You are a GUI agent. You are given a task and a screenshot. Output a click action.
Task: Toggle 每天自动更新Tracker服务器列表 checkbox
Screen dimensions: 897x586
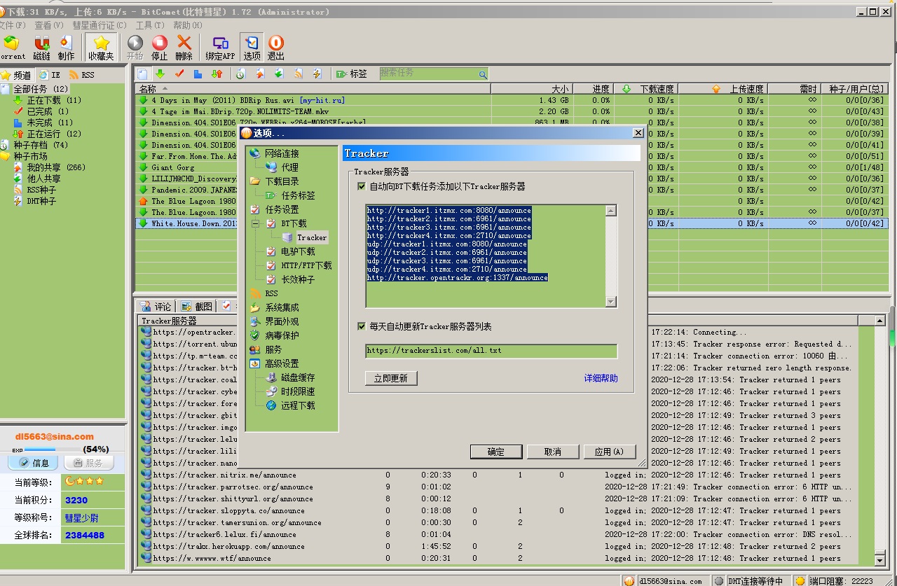(x=362, y=326)
